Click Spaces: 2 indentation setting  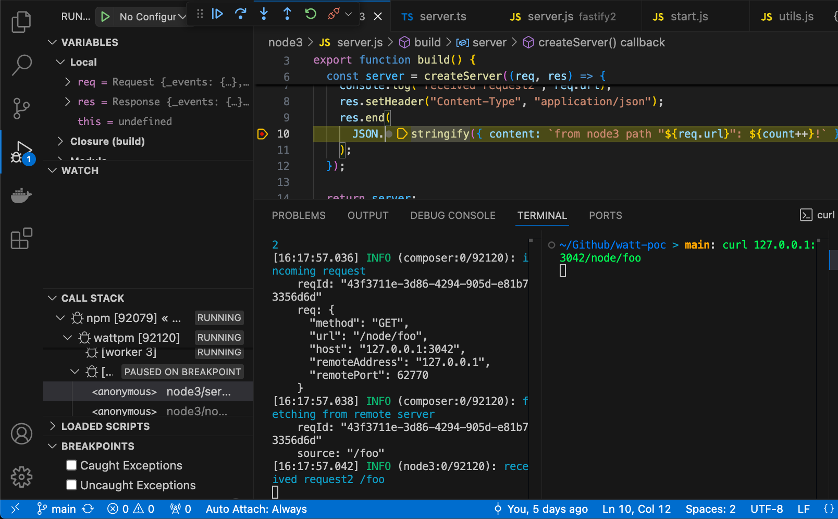[x=711, y=509]
